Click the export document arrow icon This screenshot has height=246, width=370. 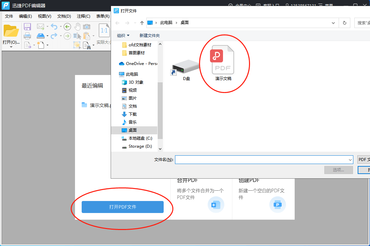click(28, 45)
